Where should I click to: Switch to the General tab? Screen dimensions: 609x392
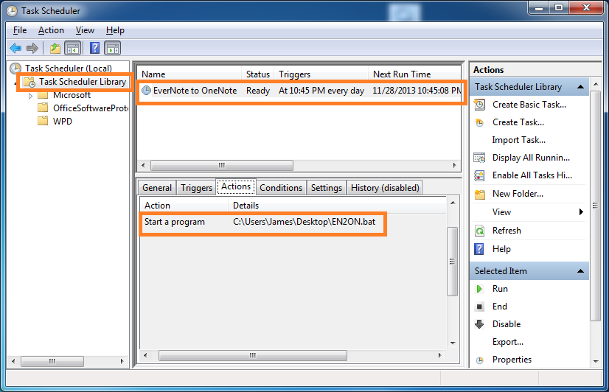157,188
